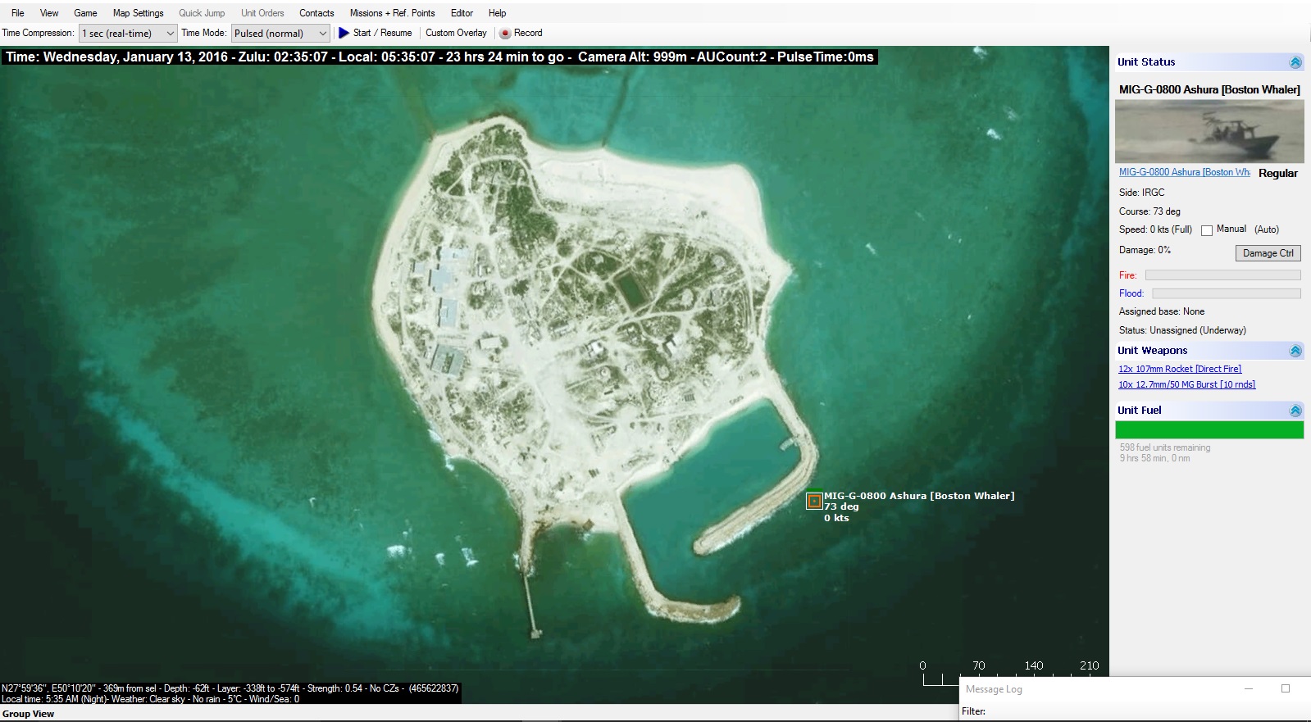Open the Contacts menu
This screenshot has width=1311, height=722.
316,13
